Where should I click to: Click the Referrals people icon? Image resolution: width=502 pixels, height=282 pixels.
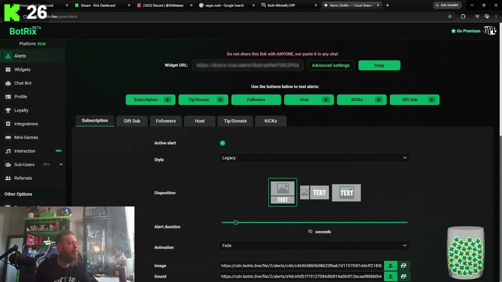pos(8,178)
